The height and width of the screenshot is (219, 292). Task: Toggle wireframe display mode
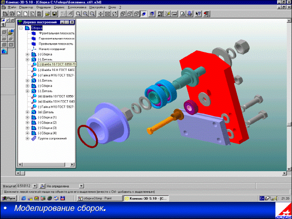123,14
